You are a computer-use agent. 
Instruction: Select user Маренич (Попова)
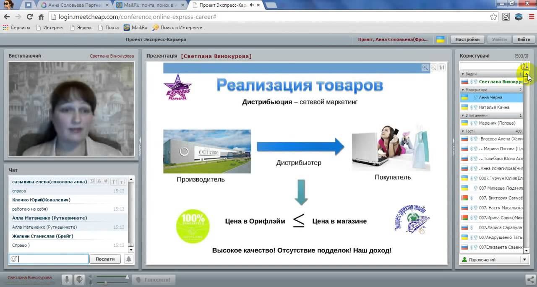click(492, 123)
